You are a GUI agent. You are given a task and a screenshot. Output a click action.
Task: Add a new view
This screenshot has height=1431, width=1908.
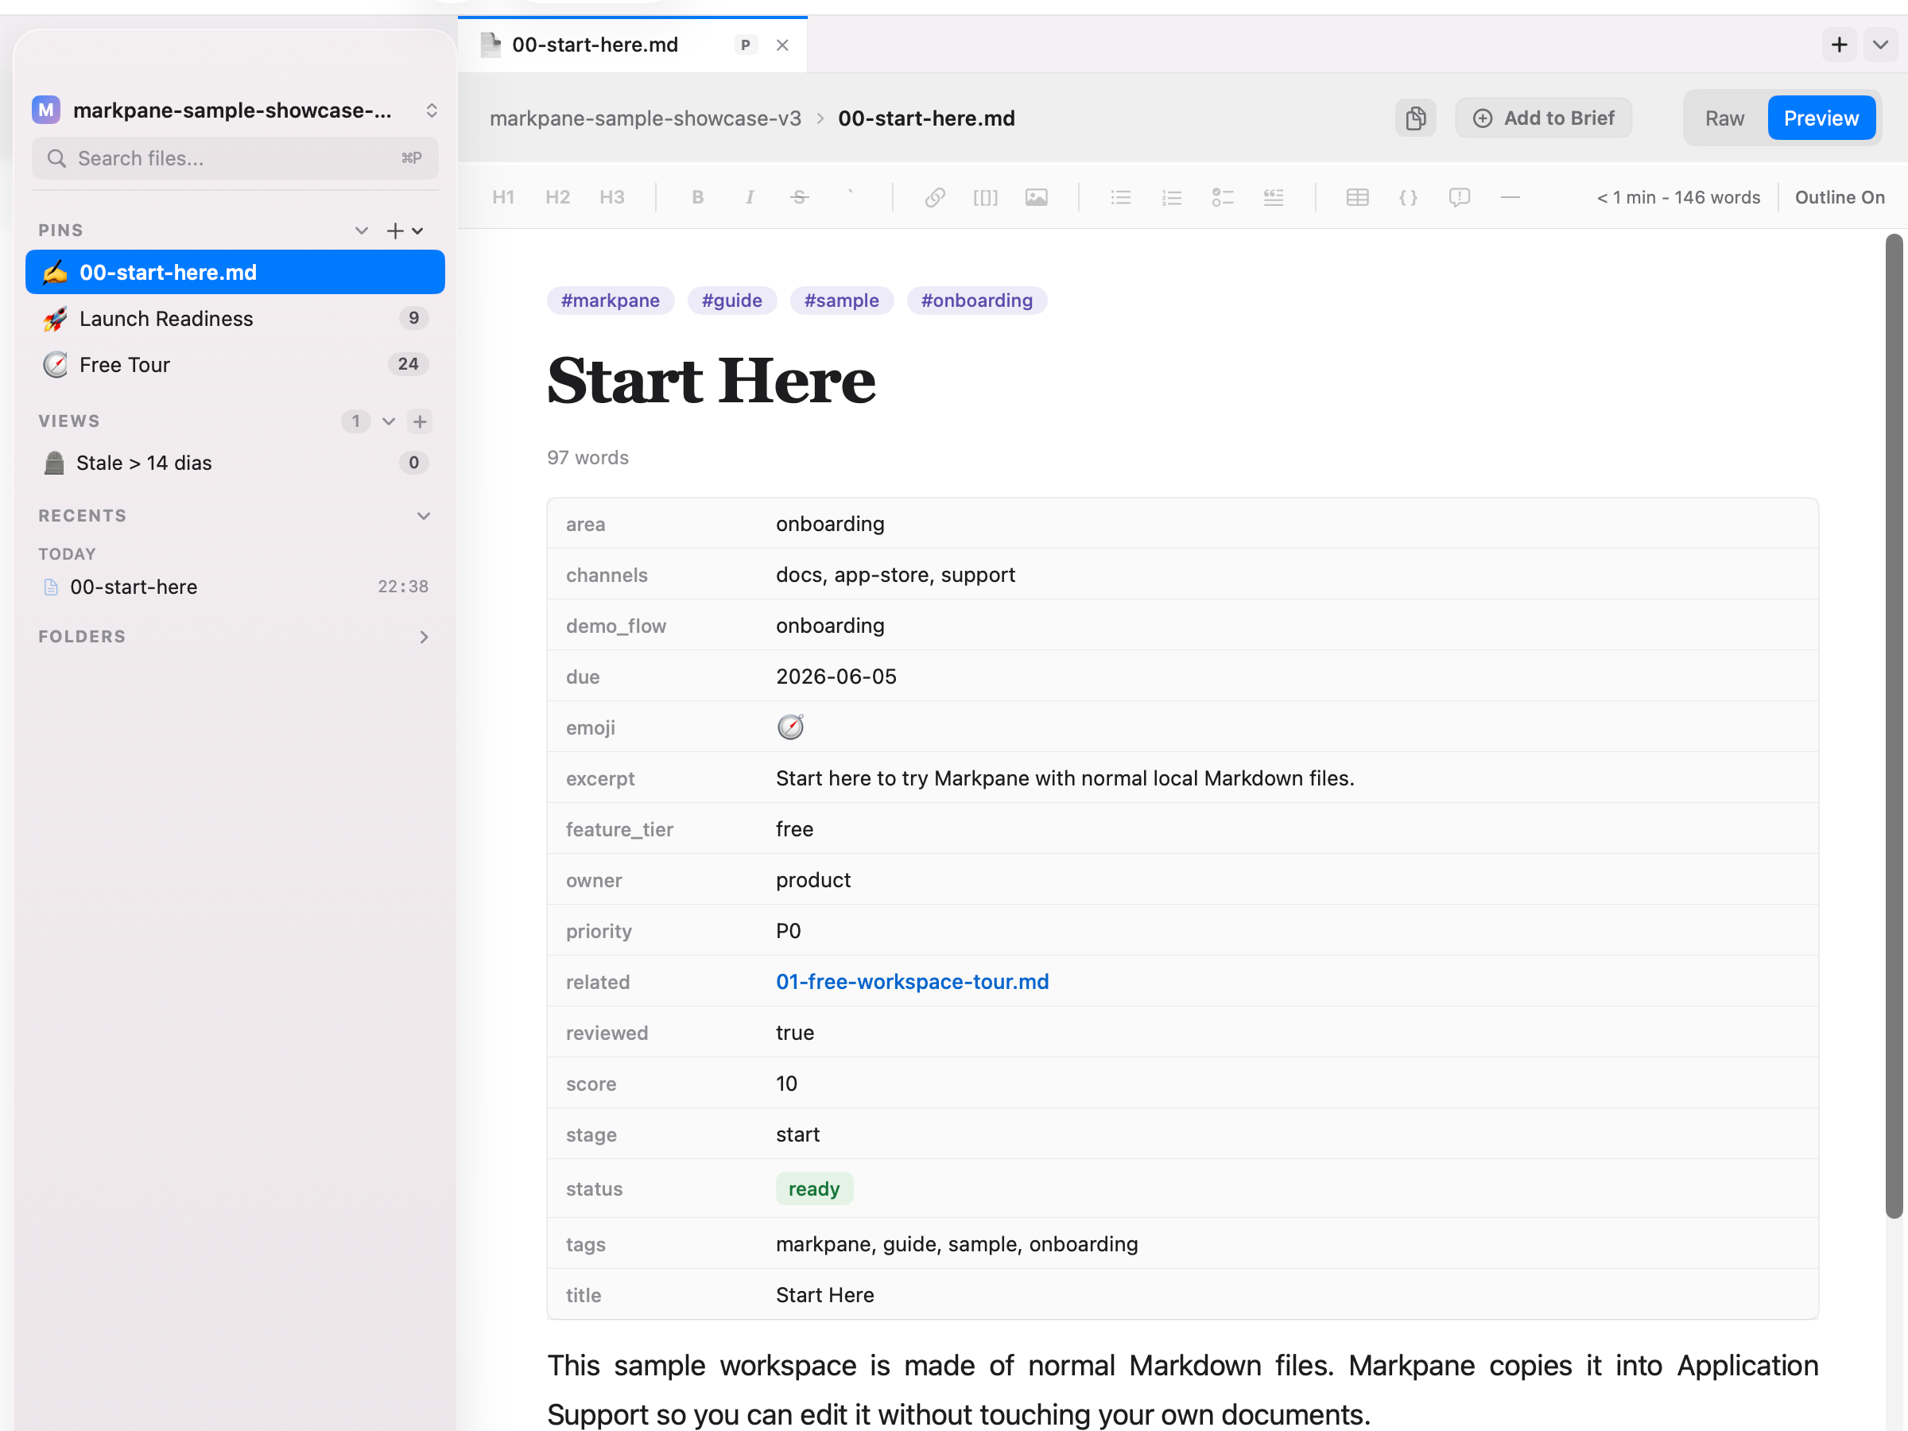click(420, 421)
